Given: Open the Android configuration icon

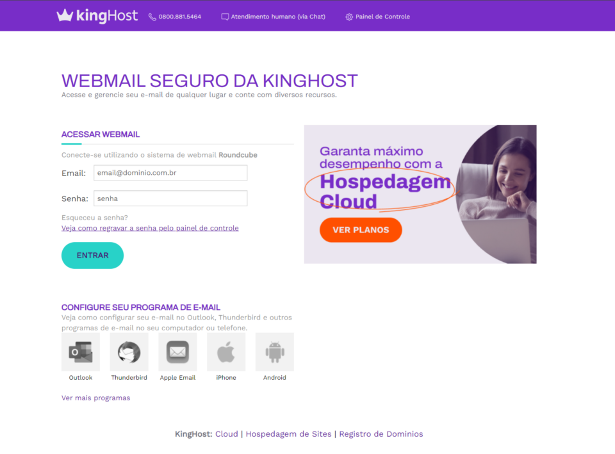Looking at the screenshot, I should click(x=275, y=352).
